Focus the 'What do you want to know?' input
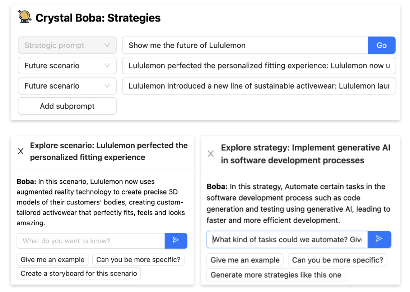The width and height of the screenshot is (410, 292). coord(91,241)
